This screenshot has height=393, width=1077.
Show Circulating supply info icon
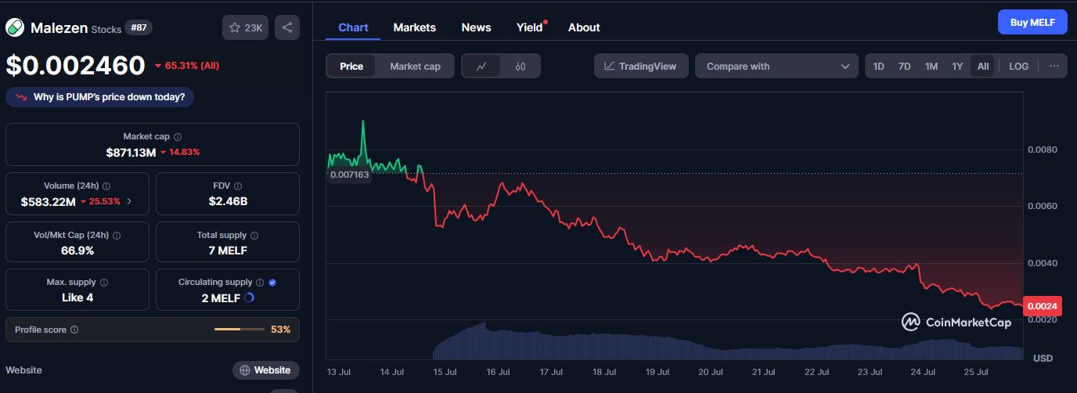[261, 282]
